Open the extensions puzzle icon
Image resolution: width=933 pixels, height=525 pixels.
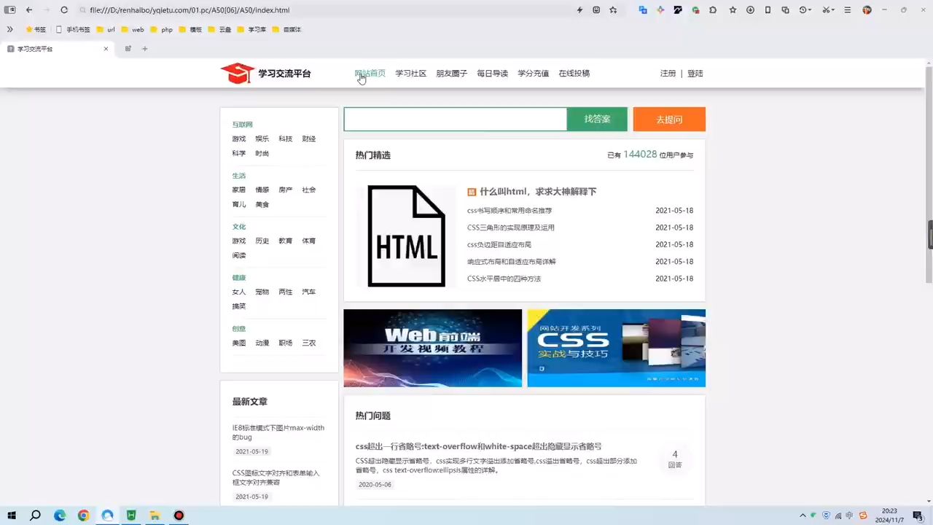coord(713,10)
